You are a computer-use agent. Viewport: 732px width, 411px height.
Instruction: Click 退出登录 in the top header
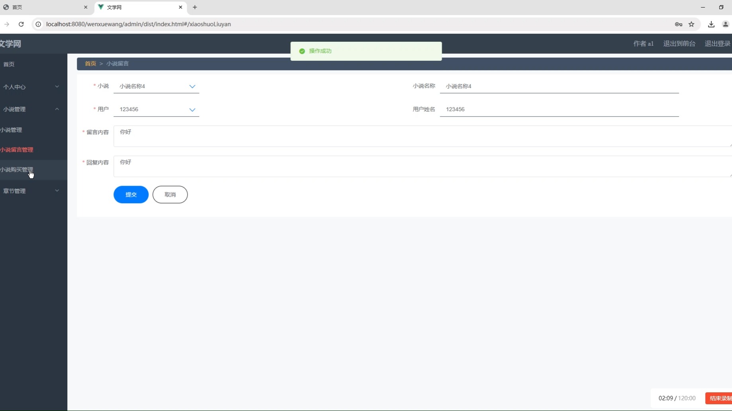tap(718, 44)
